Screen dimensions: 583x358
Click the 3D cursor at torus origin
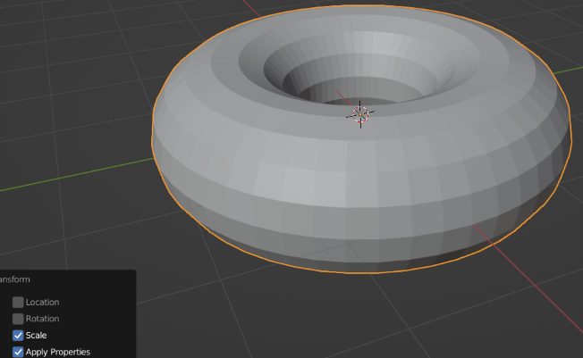point(360,114)
